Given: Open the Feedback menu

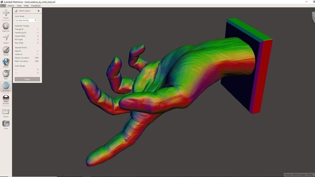Looking at the screenshot, I should [x=36, y=6].
